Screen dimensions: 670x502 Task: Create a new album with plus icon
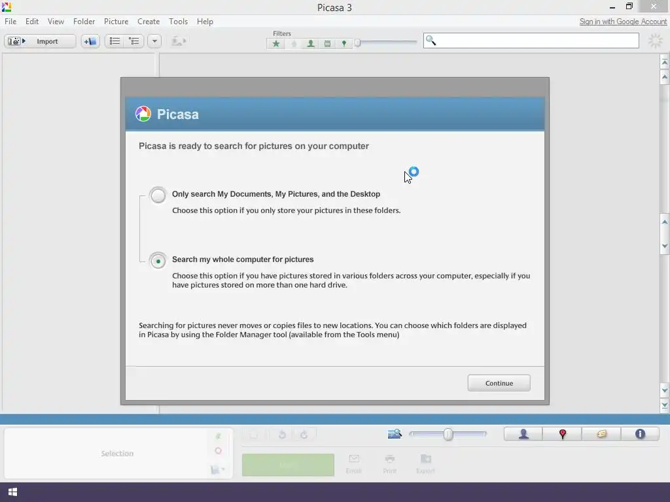point(90,41)
